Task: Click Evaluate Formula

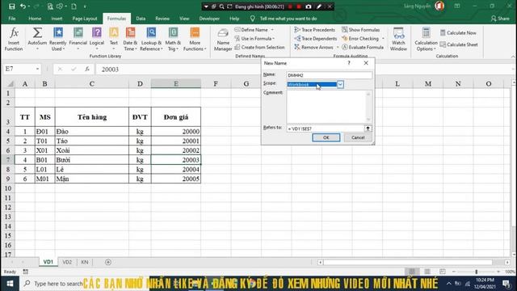Action: tap(363, 47)
